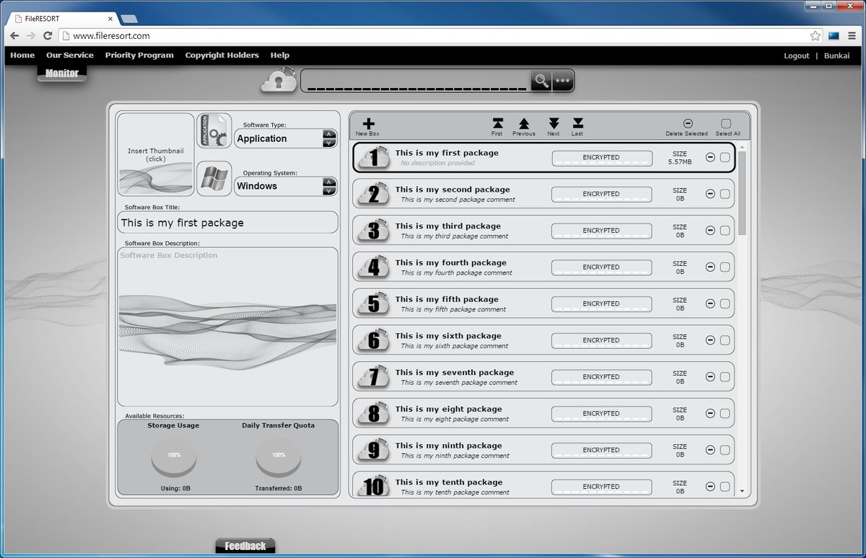Click the Windows operating system icon

tap(214, 179)
